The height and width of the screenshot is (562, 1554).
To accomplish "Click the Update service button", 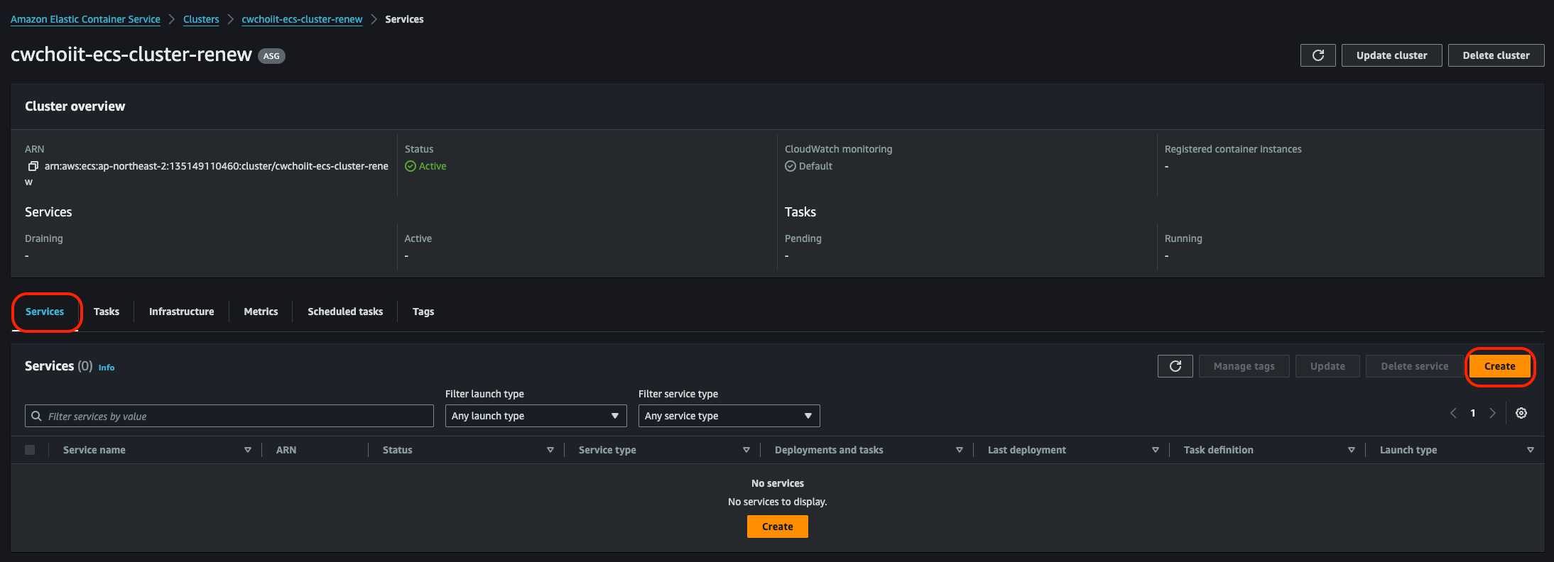I will tap(1327, 366).
